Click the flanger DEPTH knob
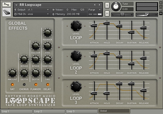 36,73
